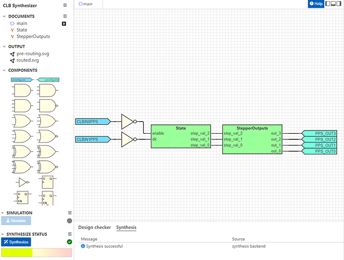Click the gray simulation status indicator
The image size is (344, 260).
(x=70, y=221)
